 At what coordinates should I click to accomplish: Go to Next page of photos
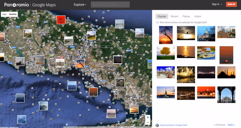[231, 125]
